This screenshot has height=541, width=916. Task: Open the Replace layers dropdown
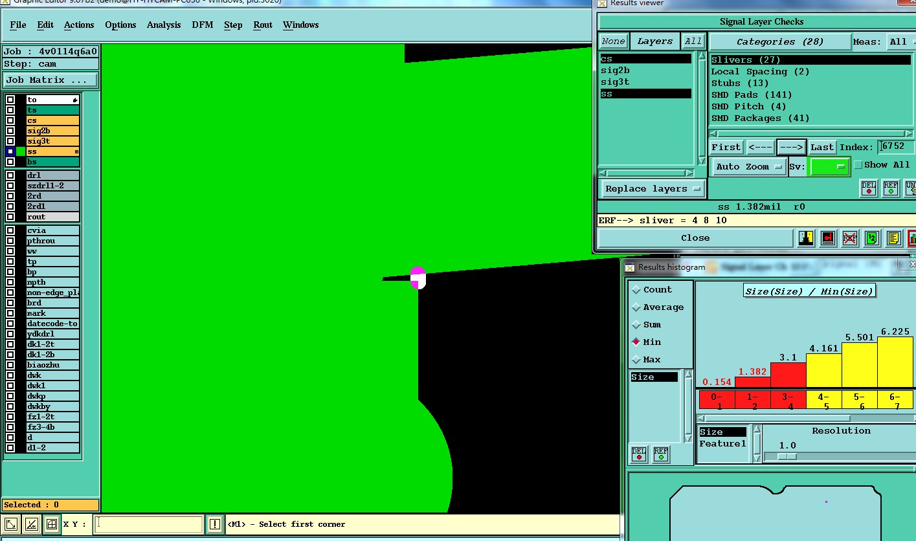pyautogui.click(x=653, y=189)
